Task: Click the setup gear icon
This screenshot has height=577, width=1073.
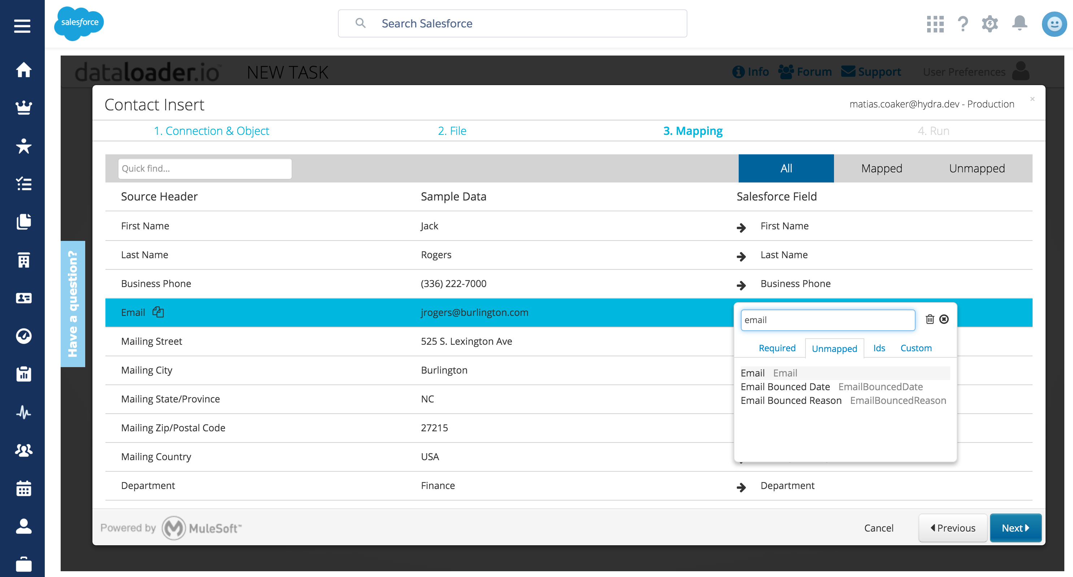Action: [990, 24]
